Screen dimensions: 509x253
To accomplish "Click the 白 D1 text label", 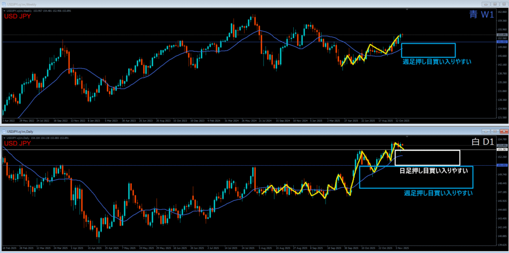I will coord(481,142).
